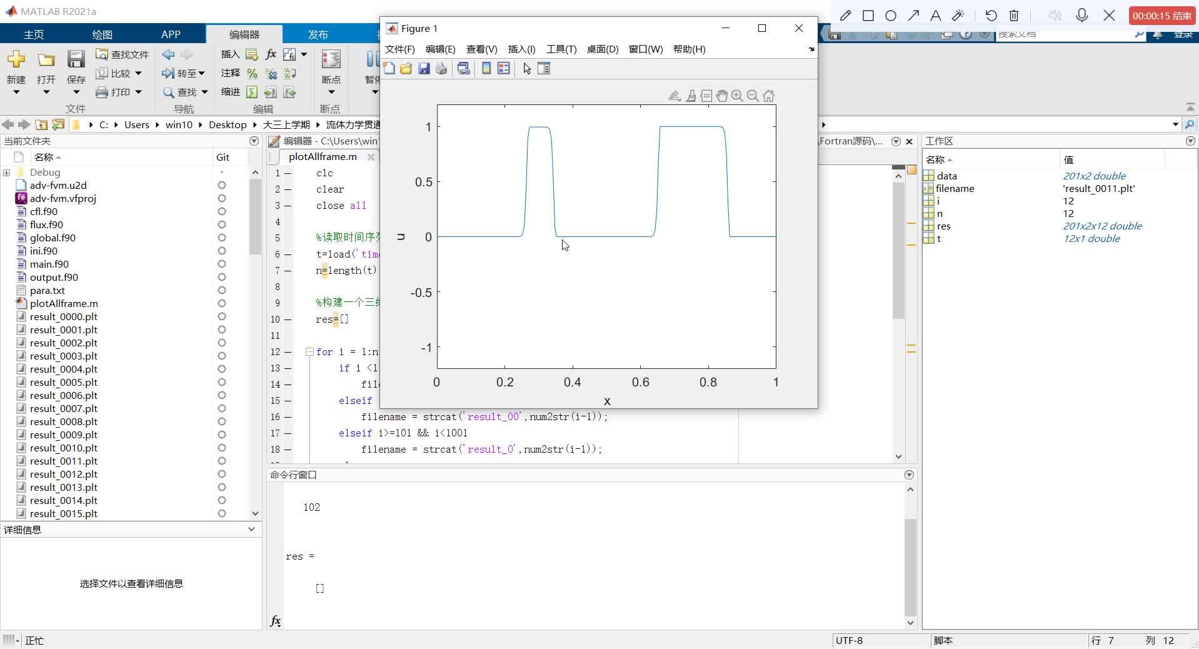The image size is (1199, 649).
Task: Collapse the details (详细信息) panel
Action: coord(251,529)
